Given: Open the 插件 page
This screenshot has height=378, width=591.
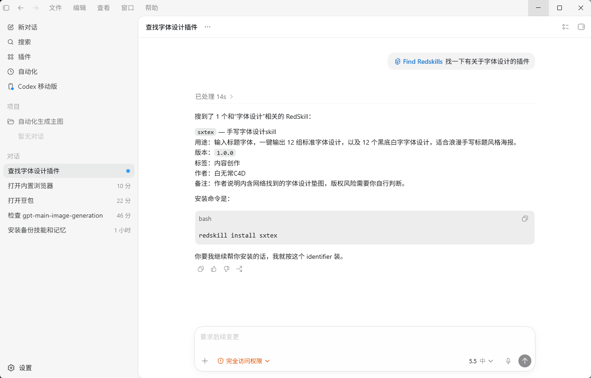Looking at the screenshot, I should [x=69, y=57].
